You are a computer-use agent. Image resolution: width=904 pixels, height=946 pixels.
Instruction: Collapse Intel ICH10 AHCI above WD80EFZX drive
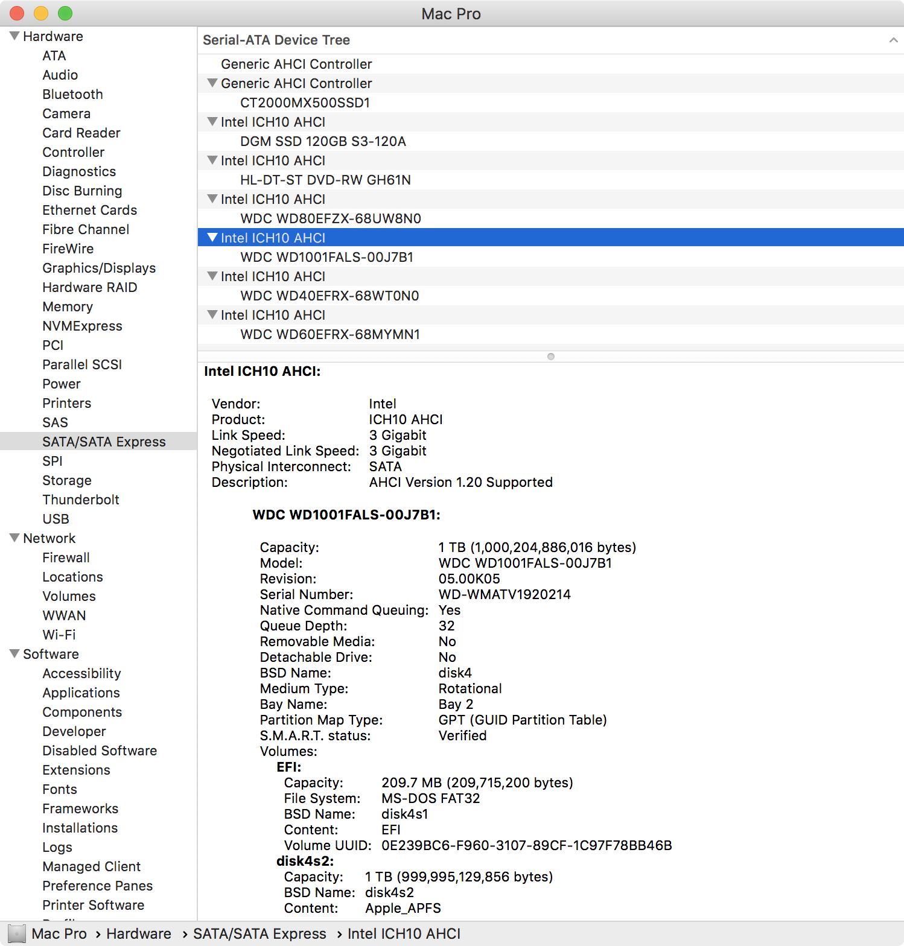pos(212,199)
